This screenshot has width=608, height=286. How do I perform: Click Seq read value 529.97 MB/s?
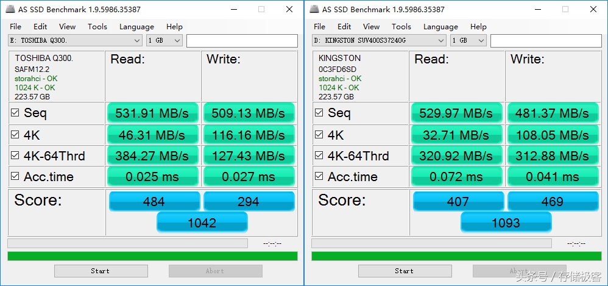pyautogui.click(x=456, y=113)
